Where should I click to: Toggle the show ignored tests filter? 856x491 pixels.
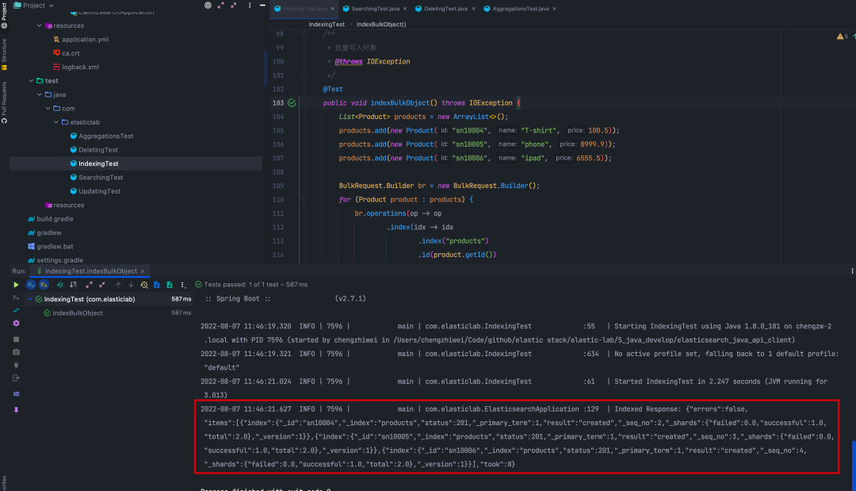[x=44, y=285]
